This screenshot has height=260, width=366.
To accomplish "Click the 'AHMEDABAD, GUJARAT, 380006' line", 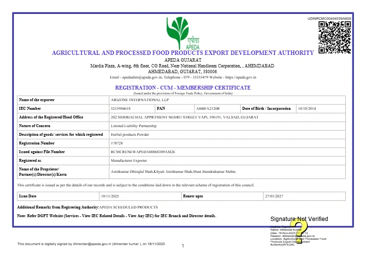I will 183,71.
